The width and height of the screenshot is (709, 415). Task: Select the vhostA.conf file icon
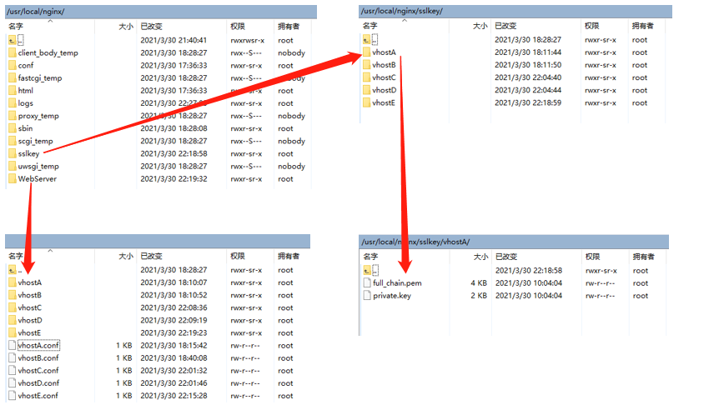pos(13,346)
